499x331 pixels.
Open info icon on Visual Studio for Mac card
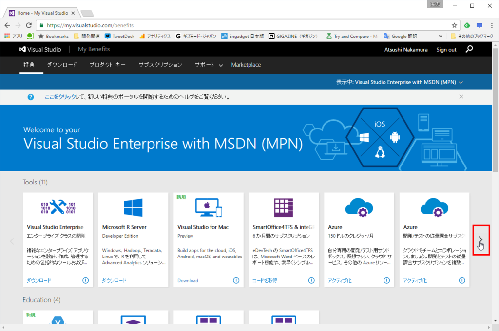(x=236, y=280)
